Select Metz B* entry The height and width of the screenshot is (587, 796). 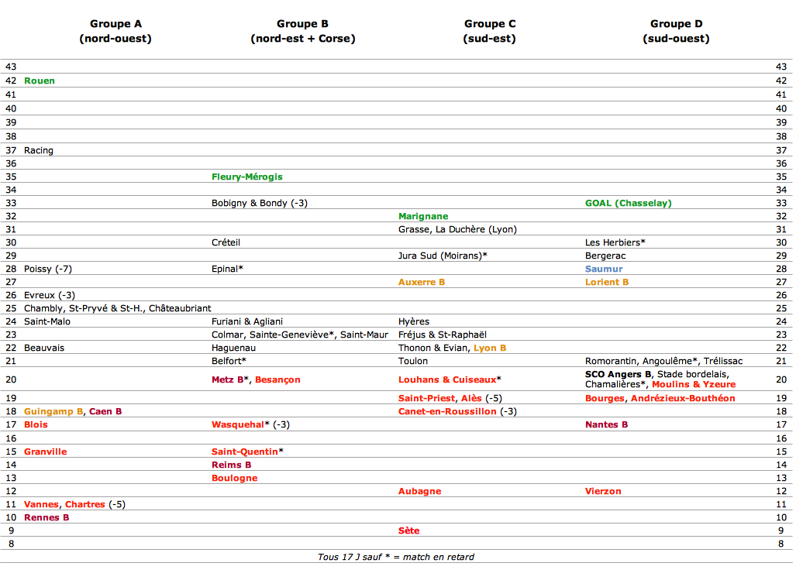point(230,379)
